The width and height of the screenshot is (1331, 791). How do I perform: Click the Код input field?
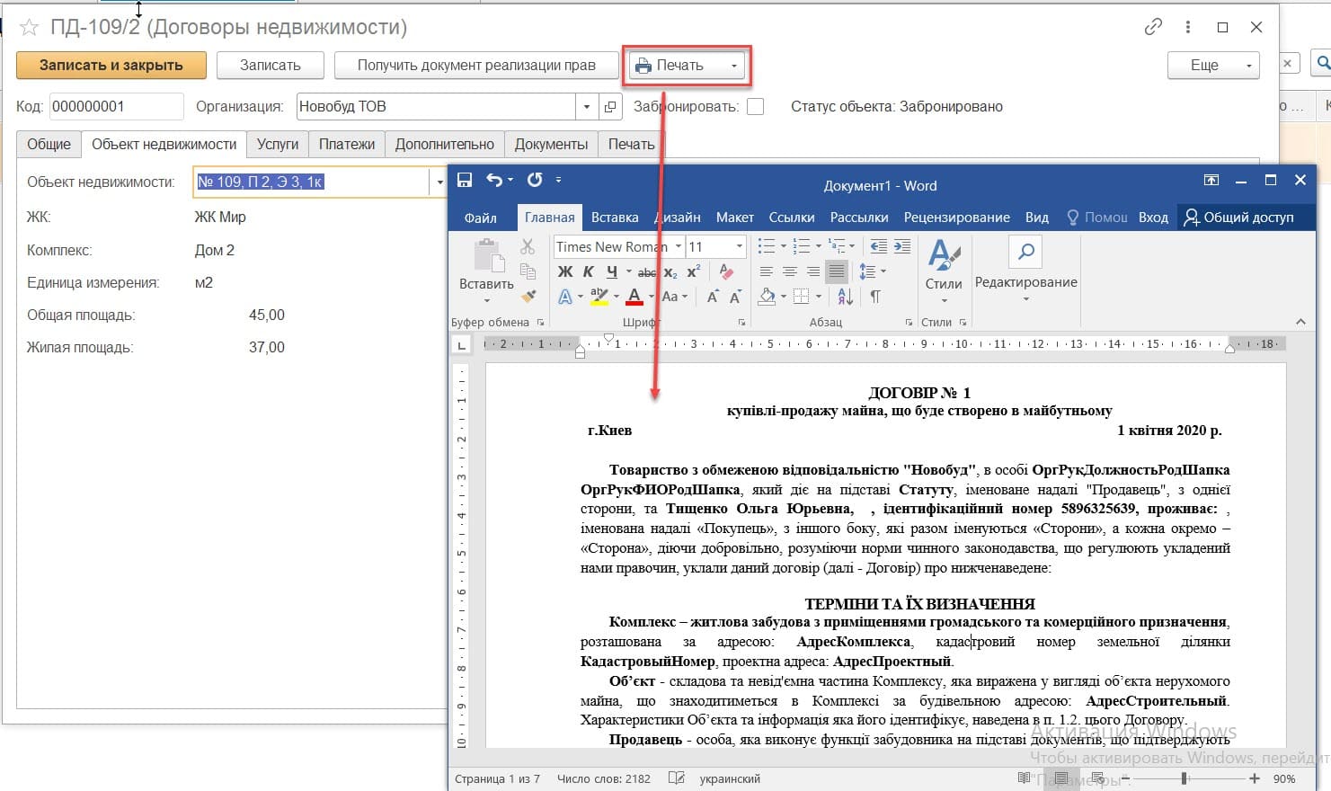[116, 107]
